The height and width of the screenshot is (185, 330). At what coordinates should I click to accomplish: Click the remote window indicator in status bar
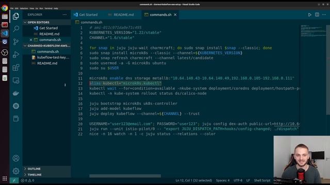pyautogui.click(x=14, y=180)
